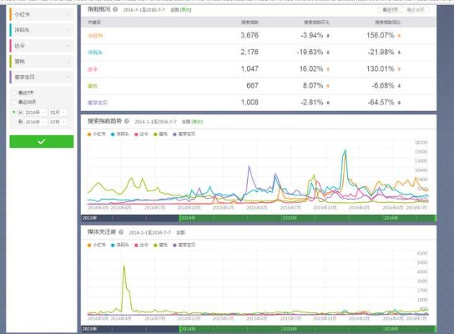The image size is (454, 334).
Task: Click the up arrow next to 156.07%
Action: coord(399,36)
